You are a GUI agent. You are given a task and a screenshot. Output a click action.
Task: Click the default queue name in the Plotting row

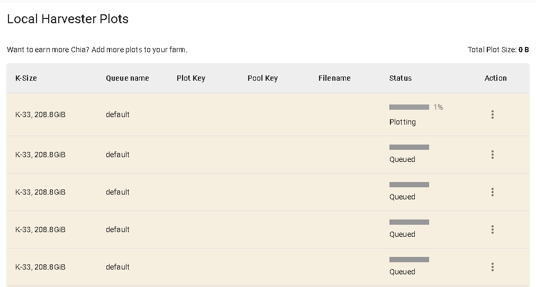tap(117, 114)
